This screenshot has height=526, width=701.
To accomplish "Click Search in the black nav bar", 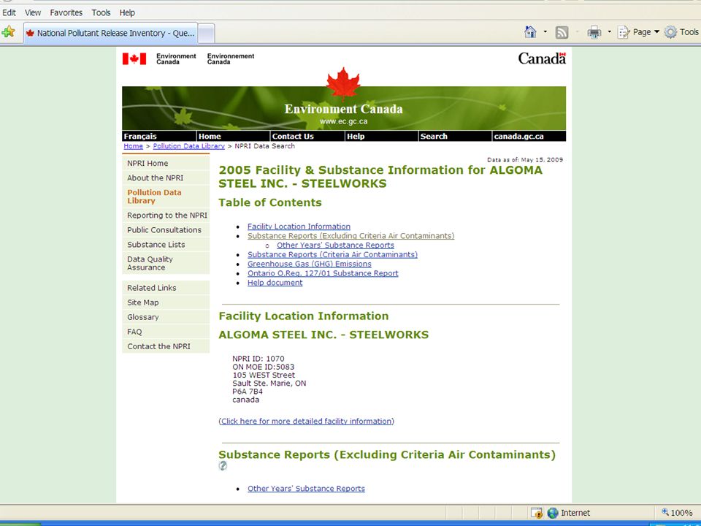I will click(x=434, y=137).
